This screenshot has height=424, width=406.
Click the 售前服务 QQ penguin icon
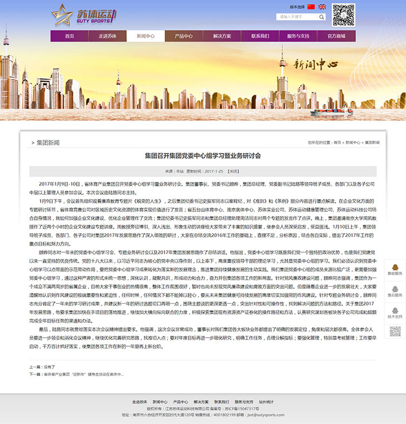[395, 268]
